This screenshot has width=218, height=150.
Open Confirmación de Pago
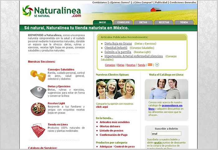(x=113, y=135)
